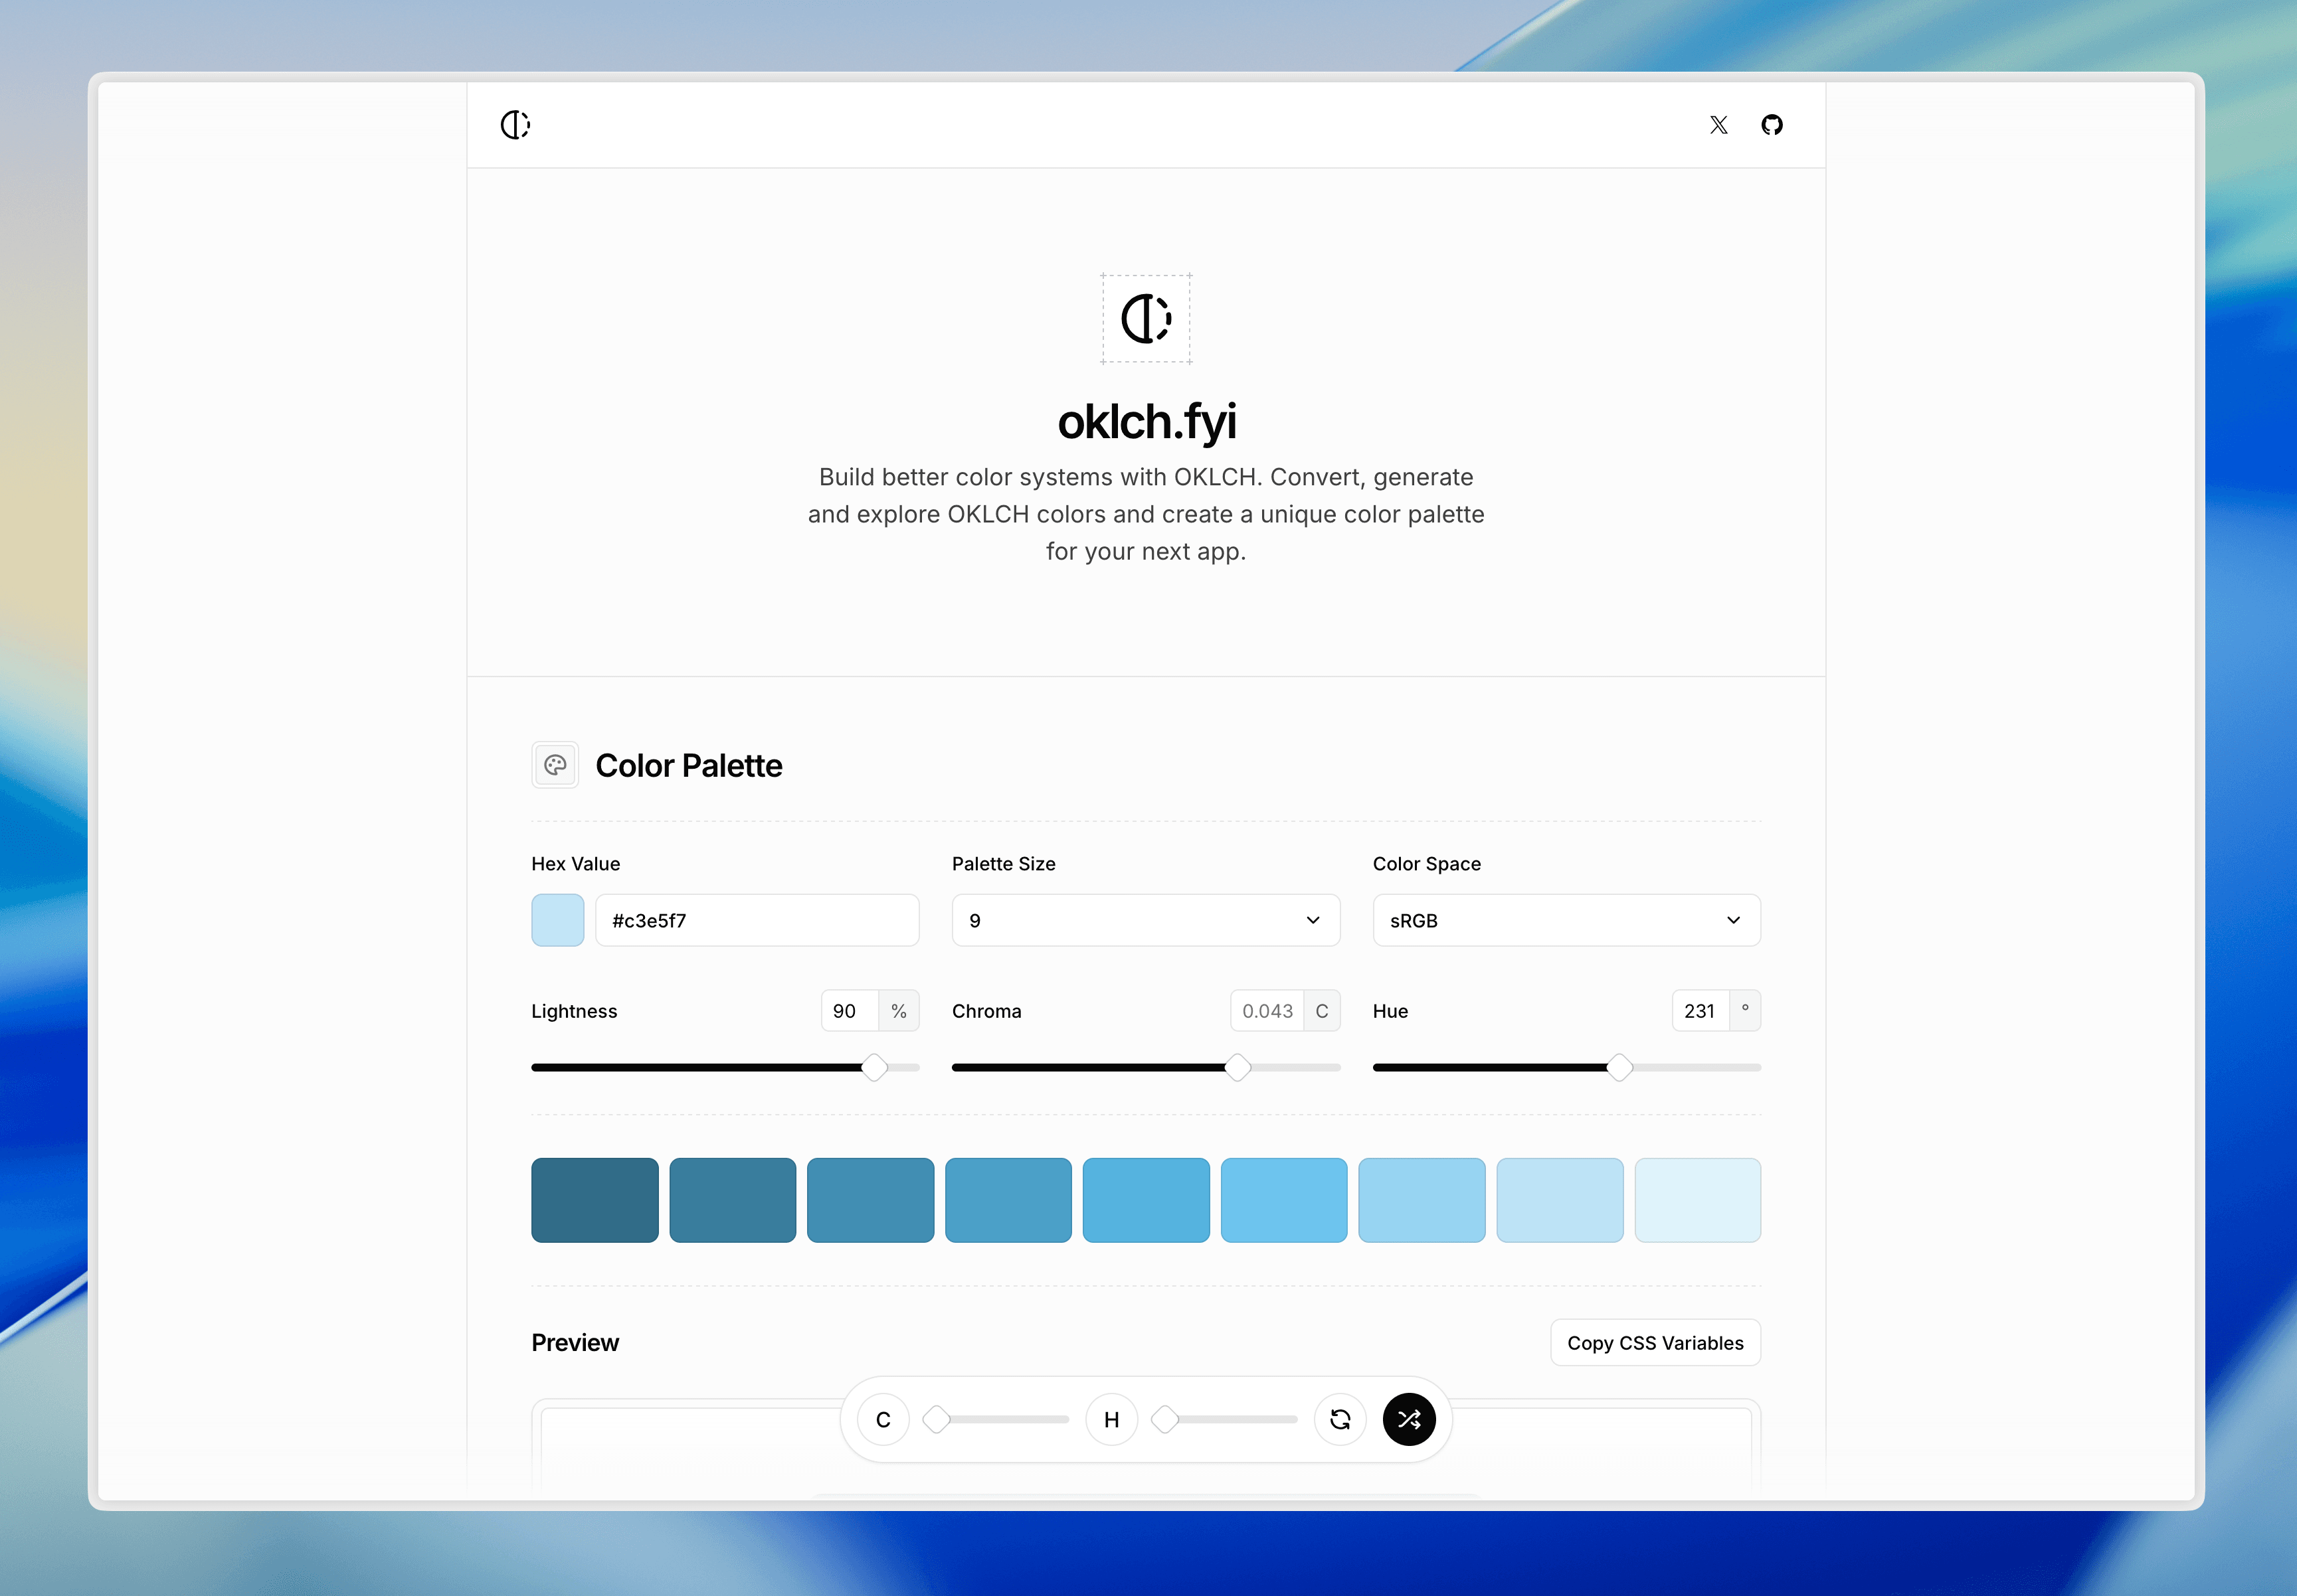
Task: Open the Palette Size dropdown showing 9
Action: click(x=1147, y=920)
